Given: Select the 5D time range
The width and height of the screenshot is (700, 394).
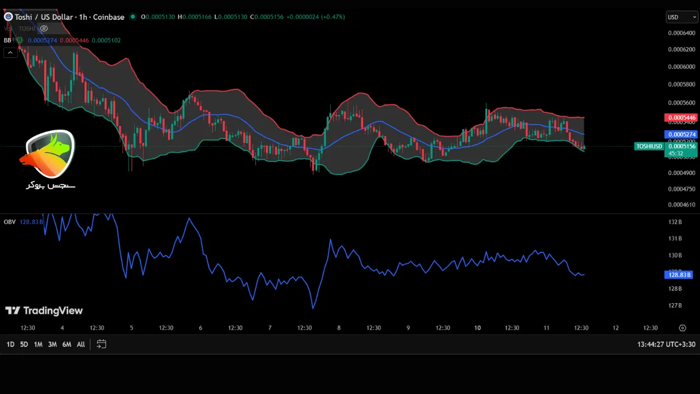Looking at the screenshot, I should (x=24, y=344).
